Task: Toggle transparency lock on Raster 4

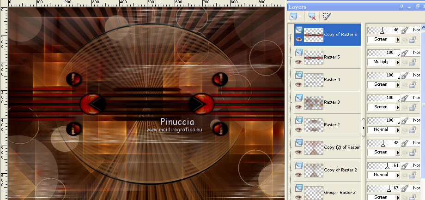Action: tap(413, 85)
